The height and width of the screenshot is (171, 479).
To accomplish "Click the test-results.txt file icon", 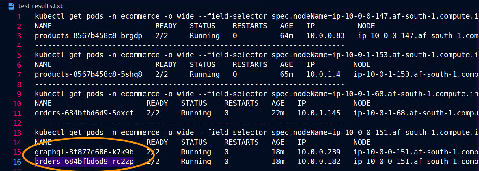I will [11, 6].
